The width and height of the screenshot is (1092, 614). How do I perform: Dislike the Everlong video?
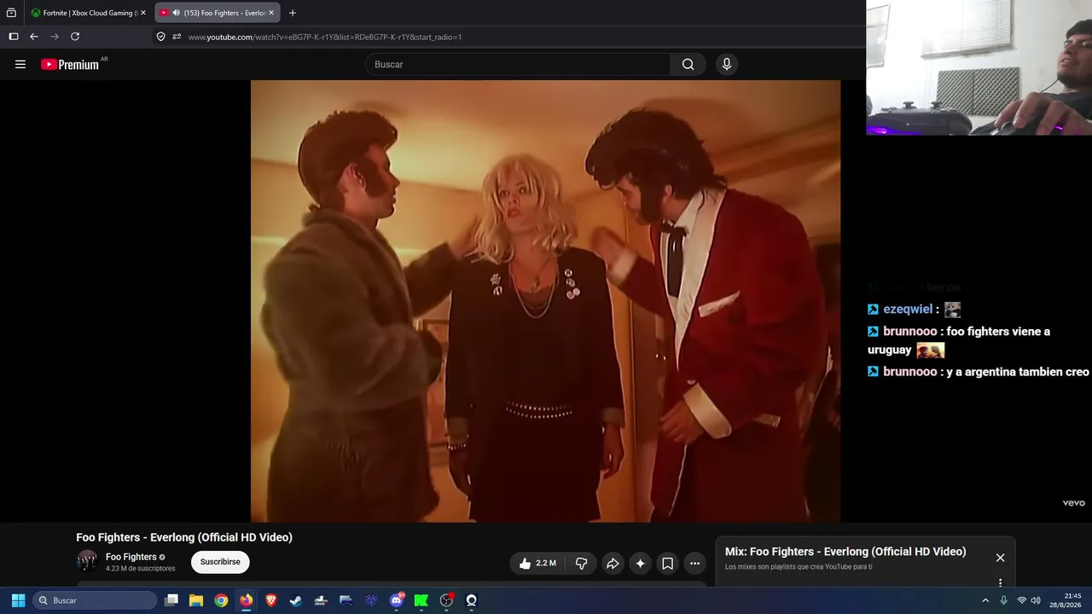[x=581, y=563]
